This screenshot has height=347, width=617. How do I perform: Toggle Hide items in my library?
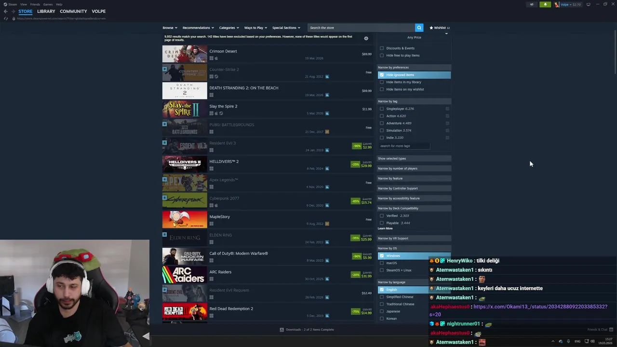coord(382,82)
